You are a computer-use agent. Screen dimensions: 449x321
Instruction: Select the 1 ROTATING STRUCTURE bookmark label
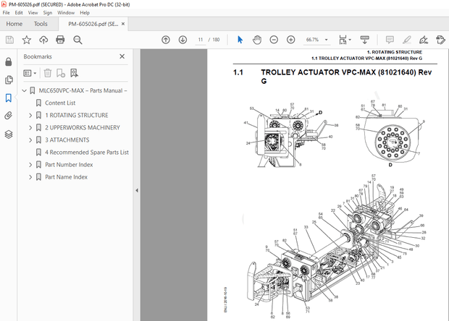[77, 115]
